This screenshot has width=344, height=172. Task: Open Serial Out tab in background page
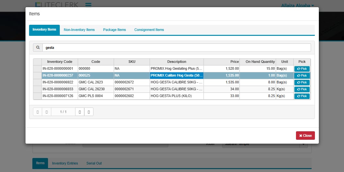[x=94, y=163]
